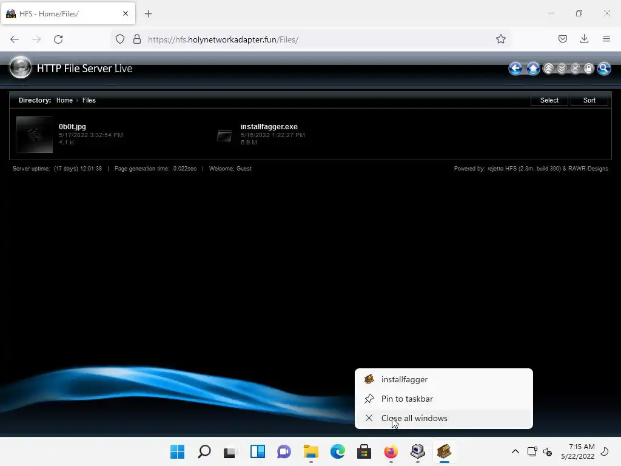Bookmark this page with star icon
Viewport: 621px width, 466px height.
pyautogui.click(x=500, y=39)
